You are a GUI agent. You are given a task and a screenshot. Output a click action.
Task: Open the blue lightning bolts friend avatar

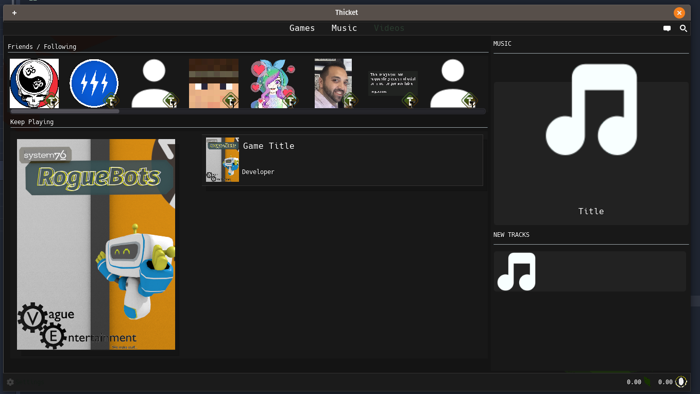click(x=94, y=83)
